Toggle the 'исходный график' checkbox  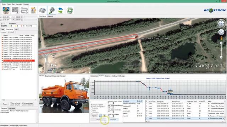pos(92,105)
